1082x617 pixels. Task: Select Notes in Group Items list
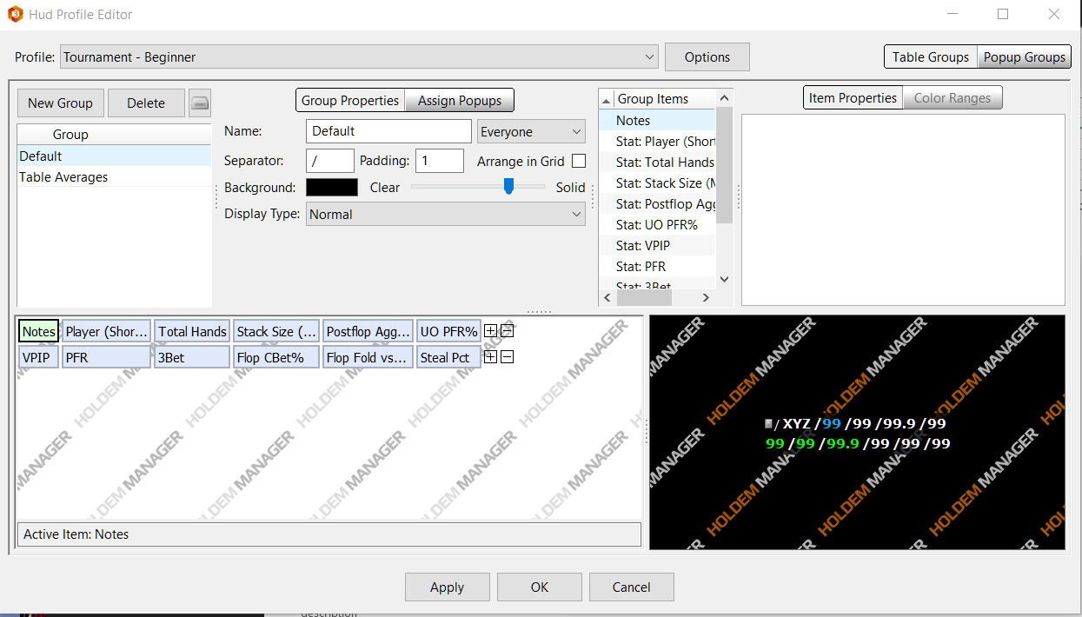[x=658, y=121]
